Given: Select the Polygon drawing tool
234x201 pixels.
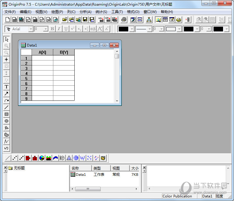Looking at the screenshot, I should coord(7,128).
